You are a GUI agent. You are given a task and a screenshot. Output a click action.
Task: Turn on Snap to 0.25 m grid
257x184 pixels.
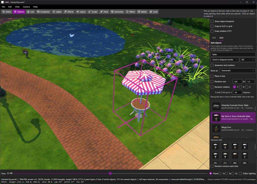click(212, 26)
